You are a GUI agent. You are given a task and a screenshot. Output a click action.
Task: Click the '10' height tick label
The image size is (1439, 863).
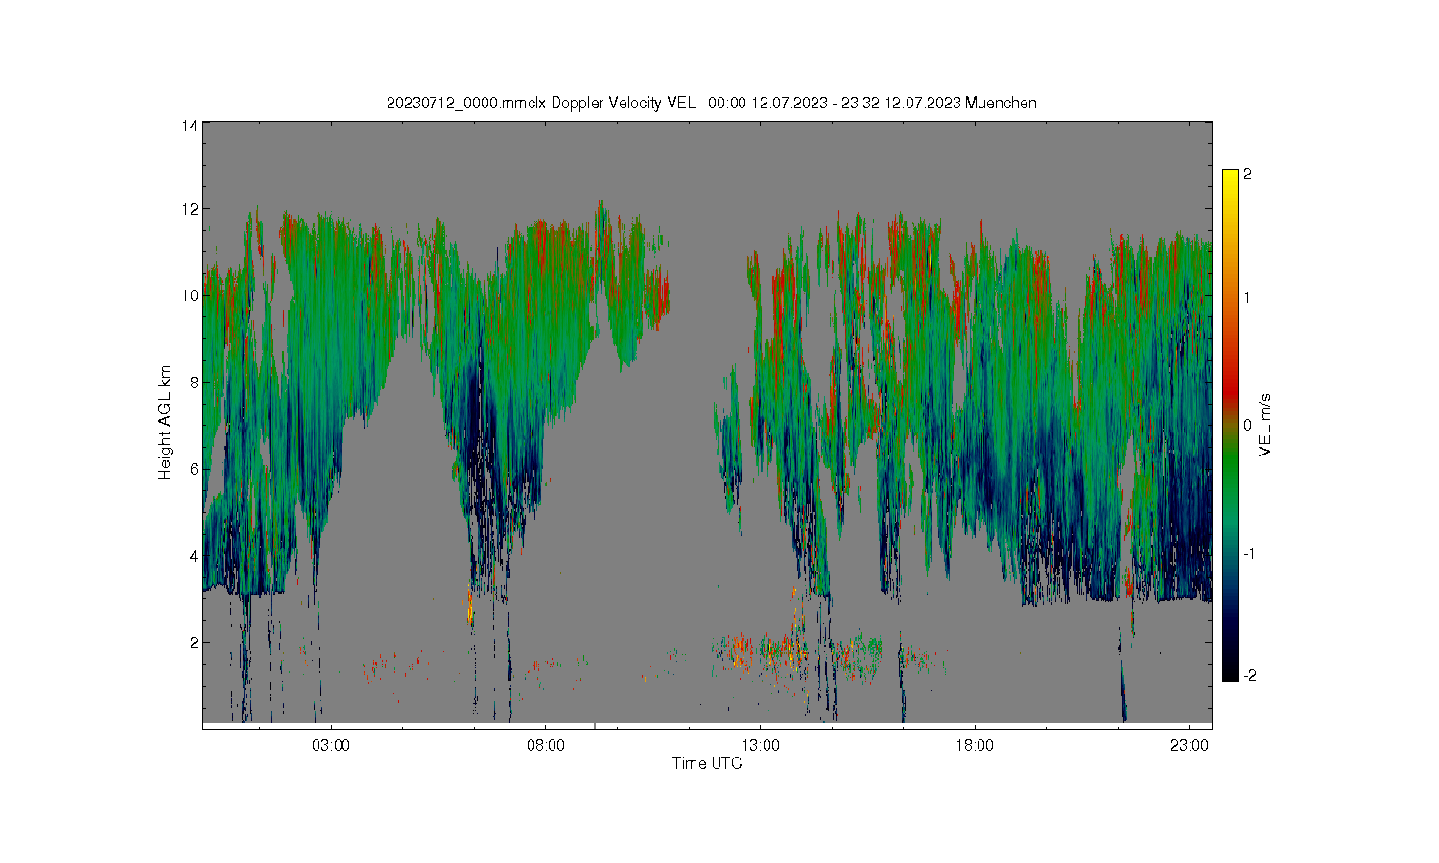(190, 295)
